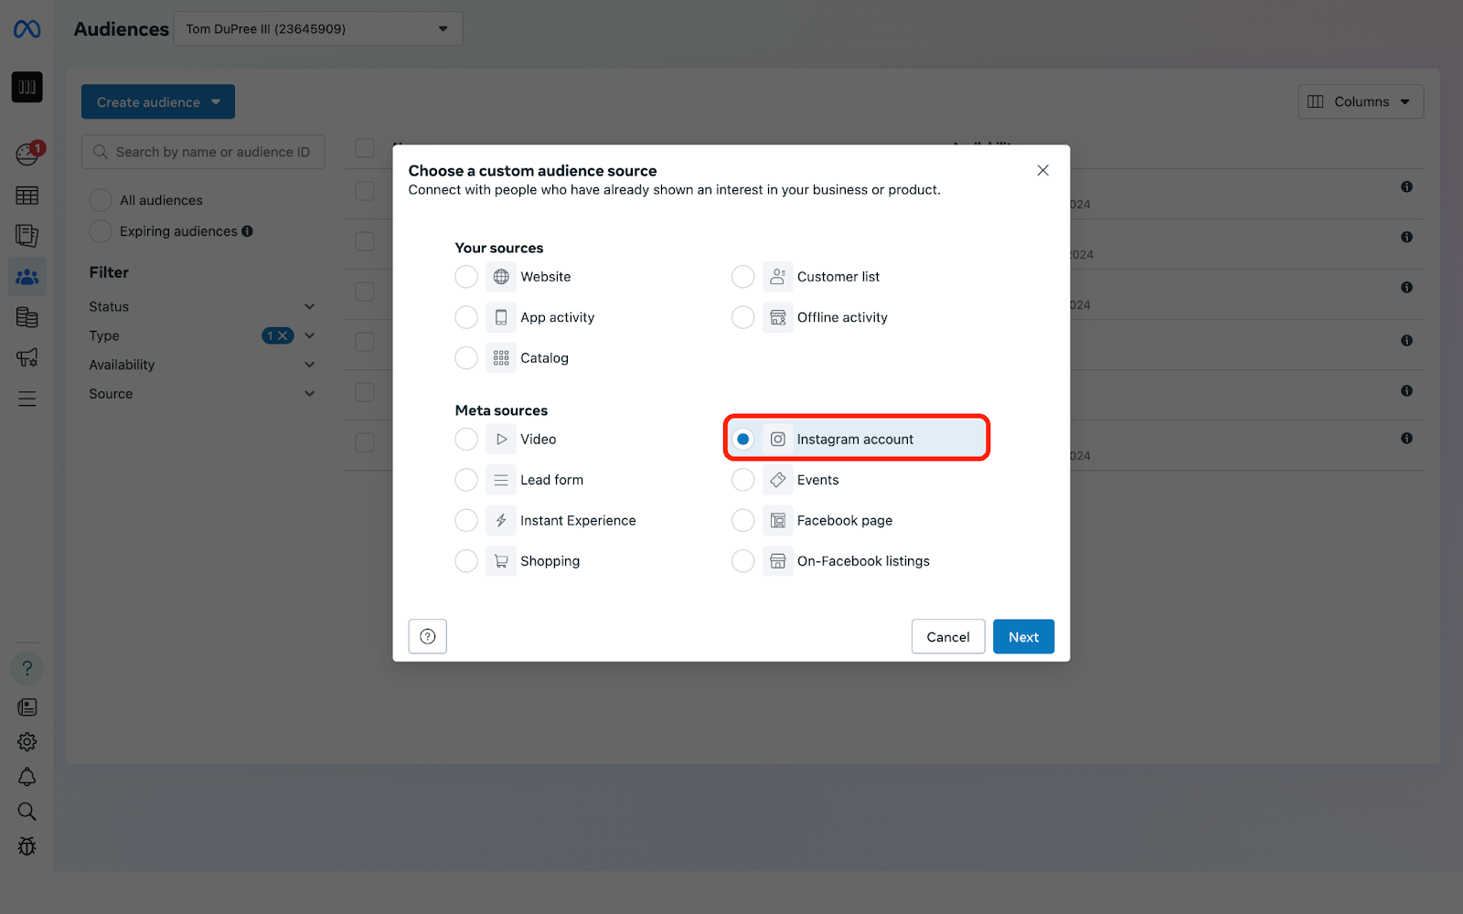Click the Customer list label
The height and width of the screenshot is (914, 1463).
coord(838,277)
